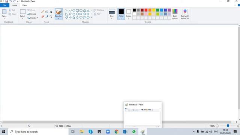Open Zoom from the taskbar
This screenshot has height=135, width=240.
[x=108, y=132]
